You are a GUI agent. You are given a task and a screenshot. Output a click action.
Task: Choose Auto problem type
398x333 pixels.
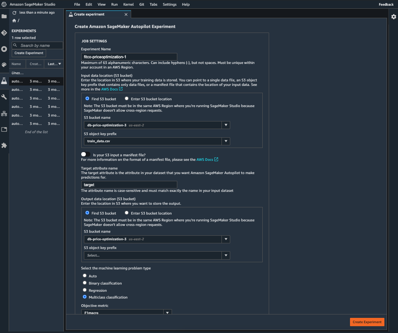pos(85,275)
